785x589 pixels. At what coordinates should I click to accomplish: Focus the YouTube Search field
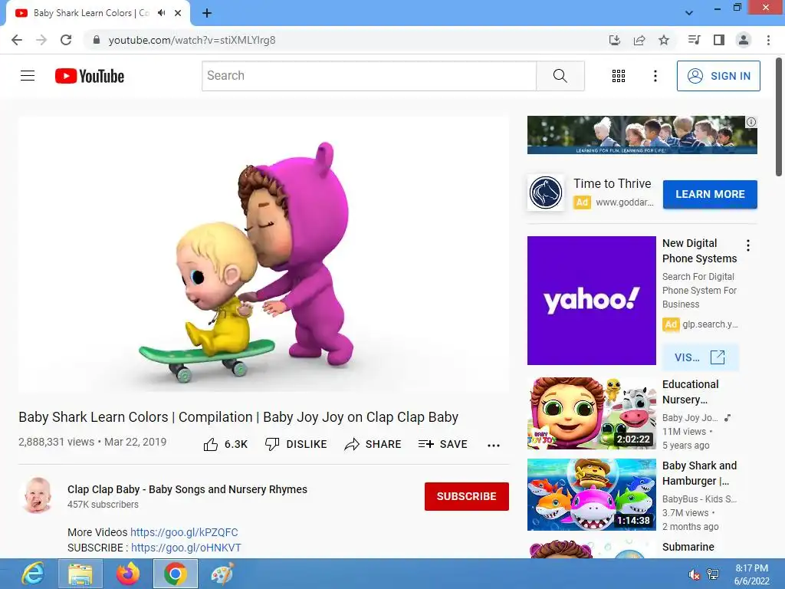pyautogui.click(x=369, y=76)
